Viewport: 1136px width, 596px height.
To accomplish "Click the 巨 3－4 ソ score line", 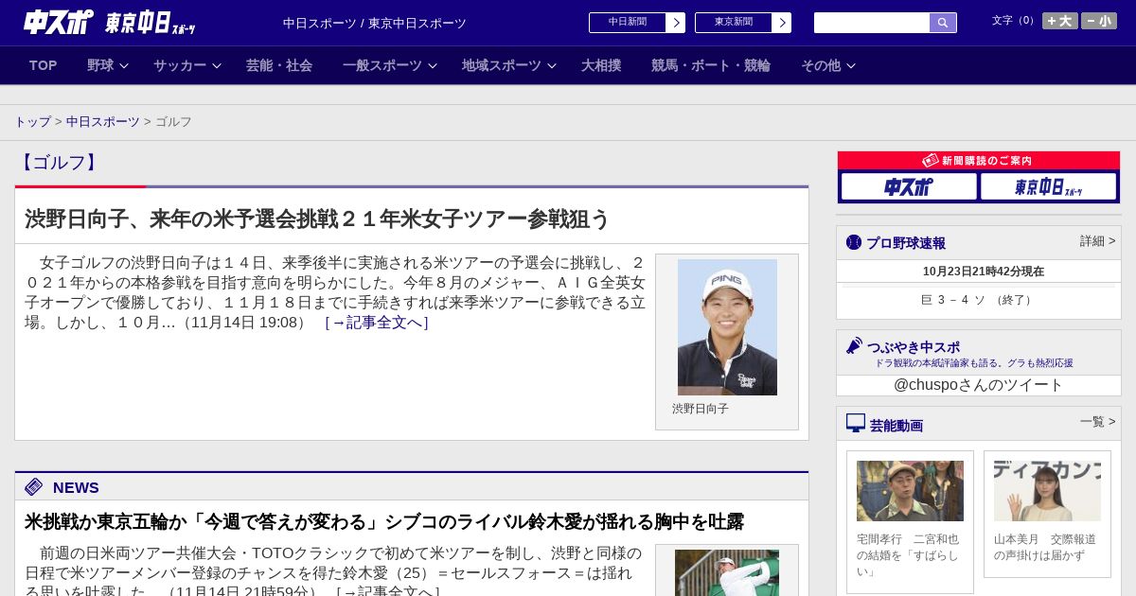I will pyautogui.click(x=979, y=300).
